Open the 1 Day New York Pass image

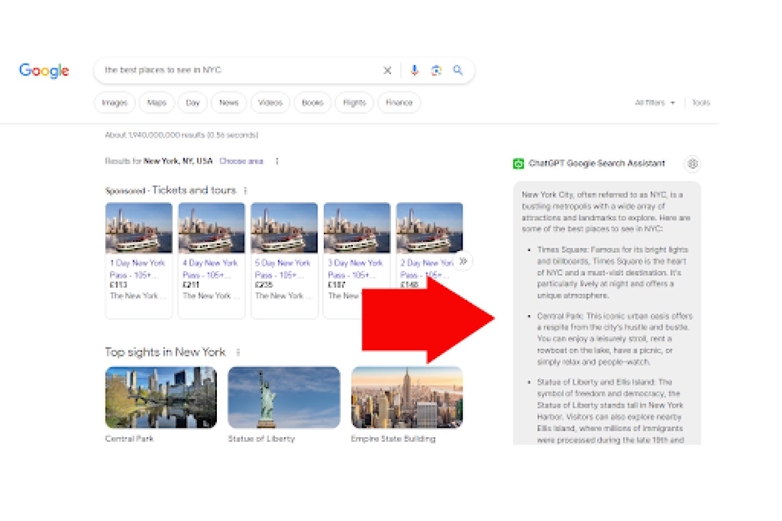tap(139, 228)
